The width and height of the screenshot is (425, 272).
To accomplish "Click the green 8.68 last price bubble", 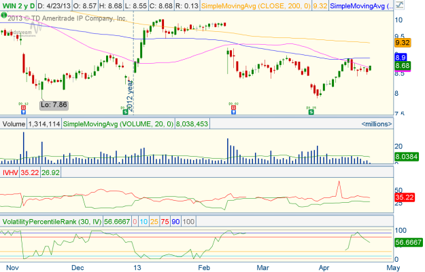I will pos(402,66).
